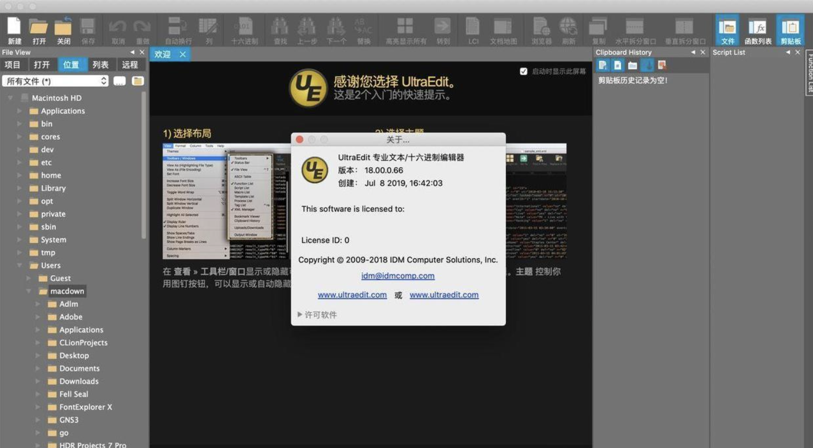Close the current file with the 关闭 icon
This screenshot has width=813, height=448.
coord(63,26)
